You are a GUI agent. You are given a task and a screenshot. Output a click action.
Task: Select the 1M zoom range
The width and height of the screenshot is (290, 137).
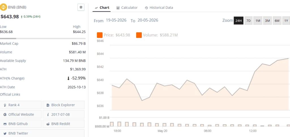point(258,21)
